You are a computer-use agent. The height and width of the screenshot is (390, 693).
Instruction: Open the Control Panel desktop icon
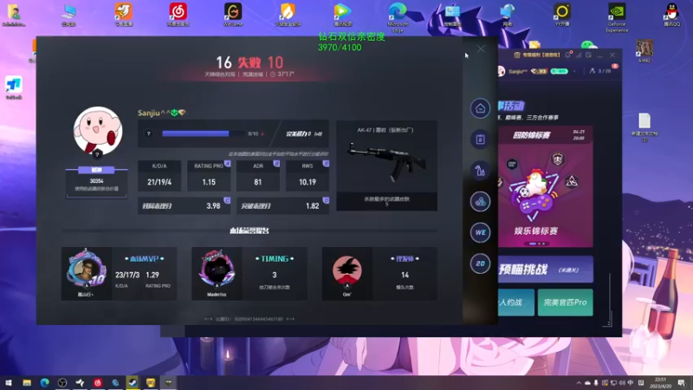tap(452, 15)
